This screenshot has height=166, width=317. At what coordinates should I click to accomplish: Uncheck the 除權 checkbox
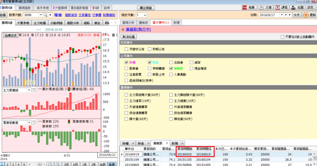tap(126, 62)
